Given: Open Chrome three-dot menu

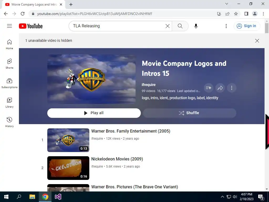Looking at the screenshot, I should (x=263, y=14).
